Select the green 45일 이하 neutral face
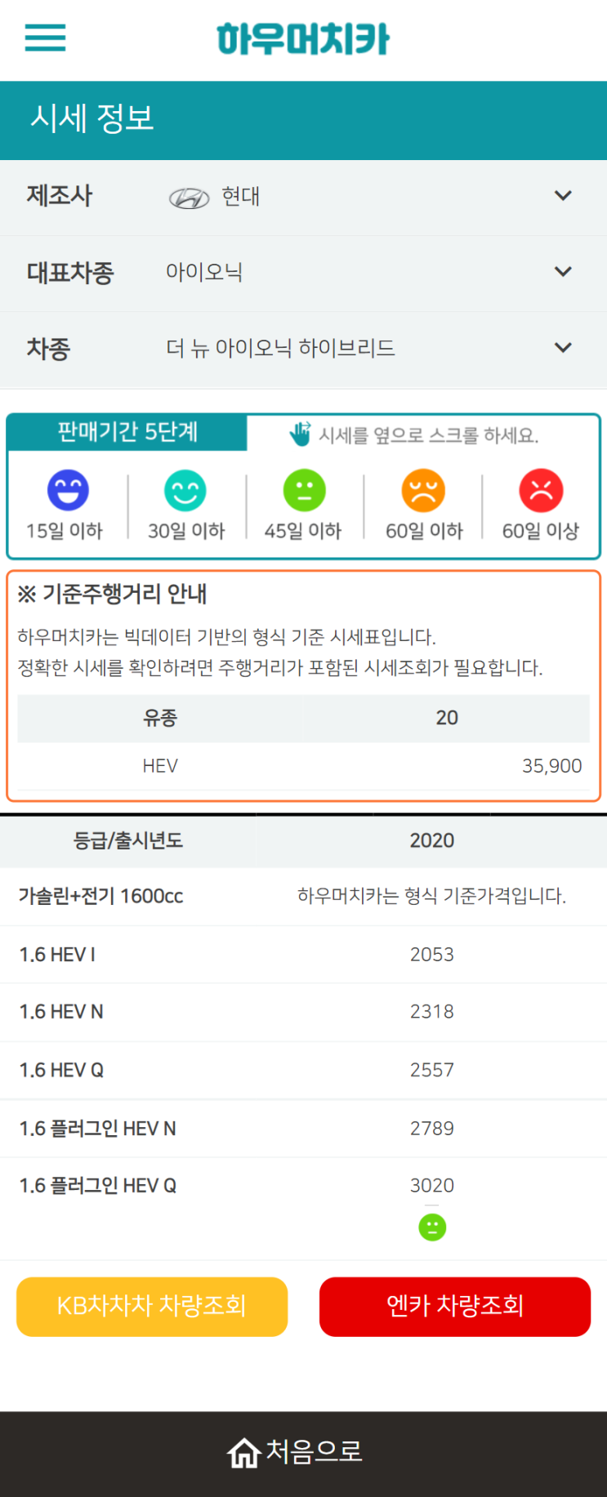 click(304, 490)
